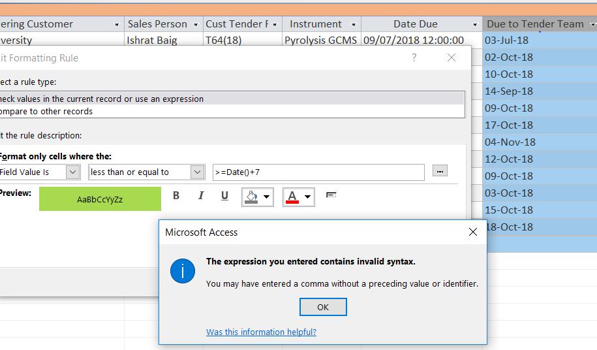The image size is (597, 350).
Task: Click the enable/disable icon beside font color
Action: tap(331, 195)
